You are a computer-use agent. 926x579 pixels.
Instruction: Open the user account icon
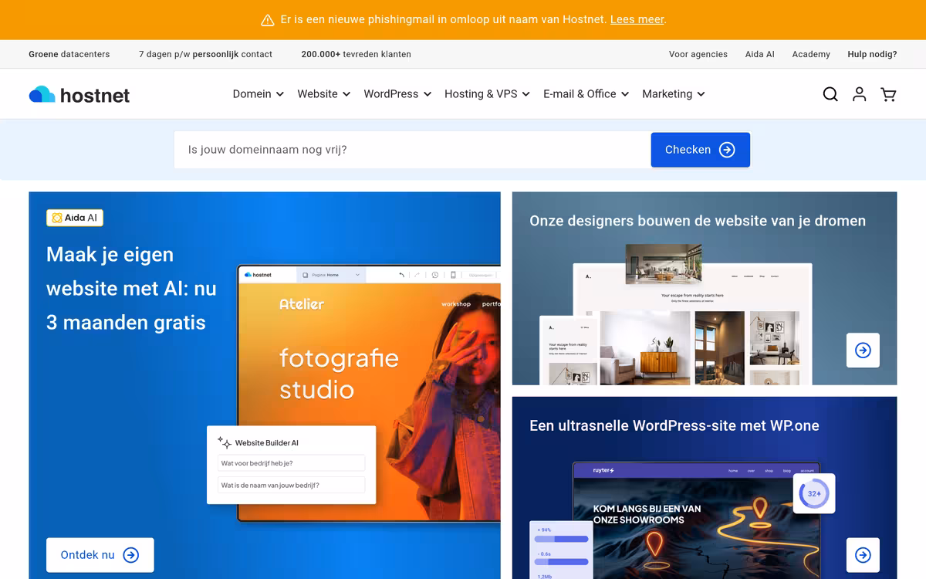point(859,94)
